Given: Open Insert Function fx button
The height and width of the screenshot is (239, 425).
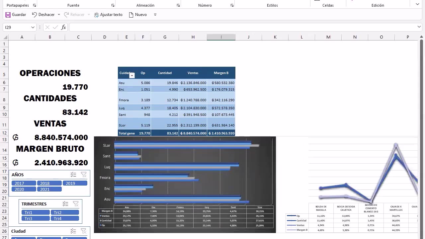Looking at the screenshot, I should [63, 27].
